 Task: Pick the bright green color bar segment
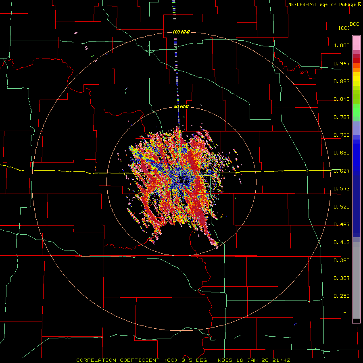(x=356, y=110)
